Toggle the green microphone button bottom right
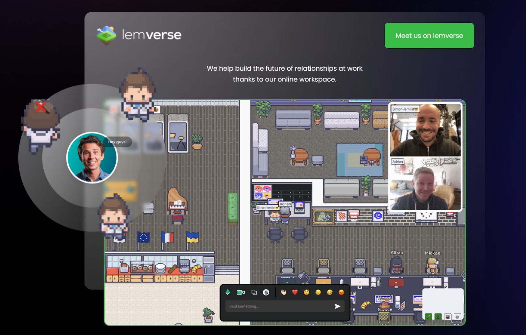 (428, 317)
